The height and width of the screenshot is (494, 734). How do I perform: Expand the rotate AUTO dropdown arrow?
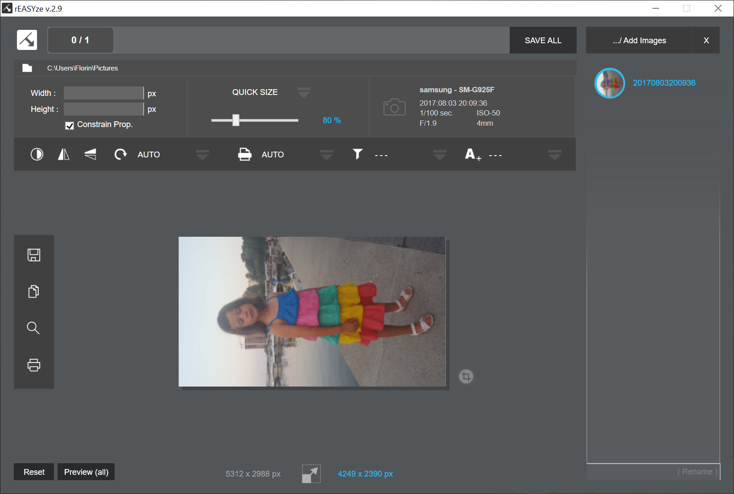click(x=202, y=155)
